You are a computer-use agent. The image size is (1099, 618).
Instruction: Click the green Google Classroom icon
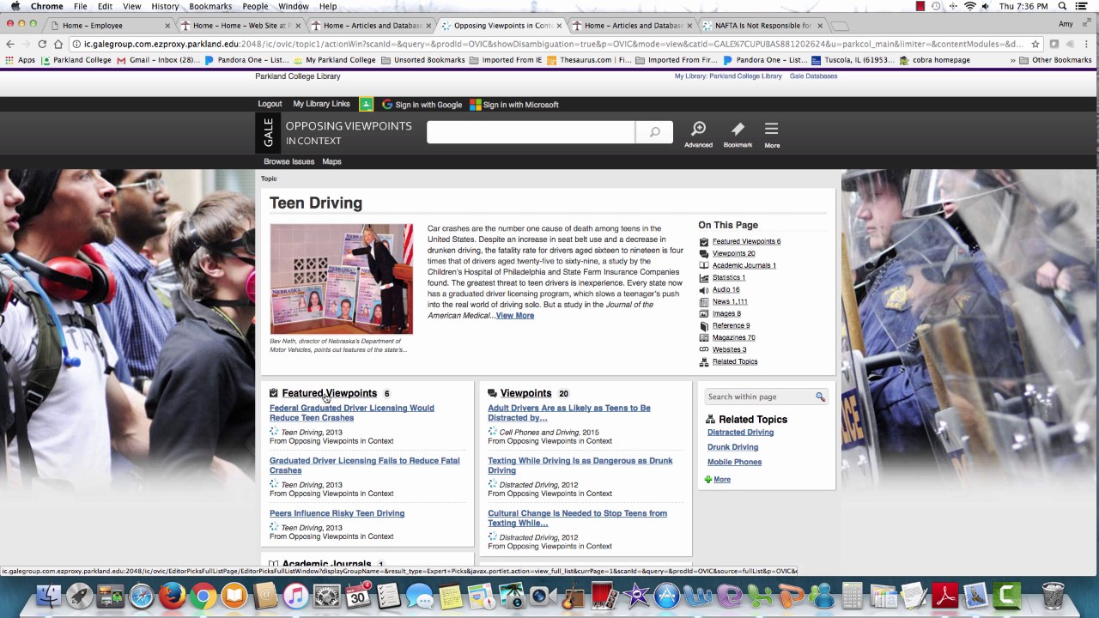click(366, 105)
